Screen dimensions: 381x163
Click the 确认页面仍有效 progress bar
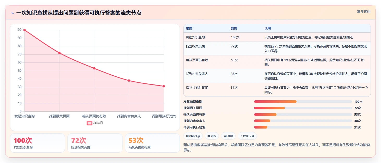click(303, 114)
